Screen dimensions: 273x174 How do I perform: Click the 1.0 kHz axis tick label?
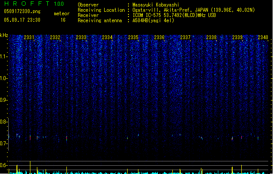3,78
